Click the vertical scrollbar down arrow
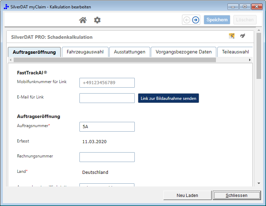 tap(259, 183)
